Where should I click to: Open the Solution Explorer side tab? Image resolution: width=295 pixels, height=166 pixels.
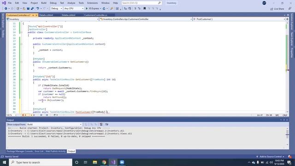(x=292, y=22)
